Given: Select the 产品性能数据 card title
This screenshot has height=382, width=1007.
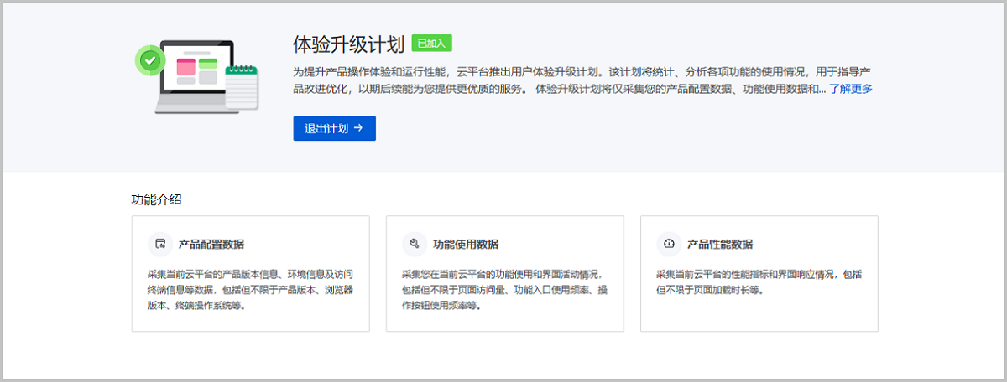Looking at the screenshot, I should pyautogui.click(x=720, y=245).
